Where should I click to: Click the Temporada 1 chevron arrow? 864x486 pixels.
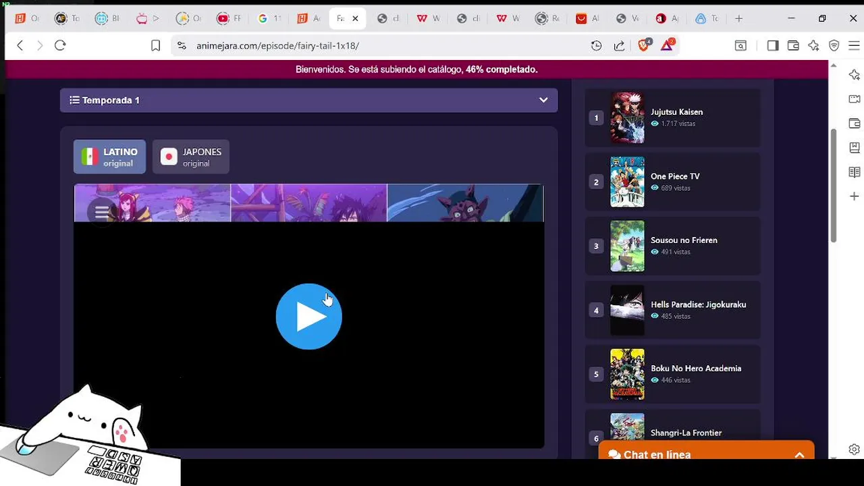[x=543, y=100]
